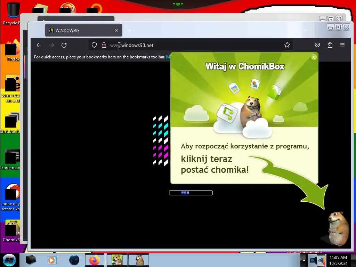Image resolution: width=356 pixels, height=267 pixels.
Task: Maximize the front Firefox window
Action: click(338, 27)
